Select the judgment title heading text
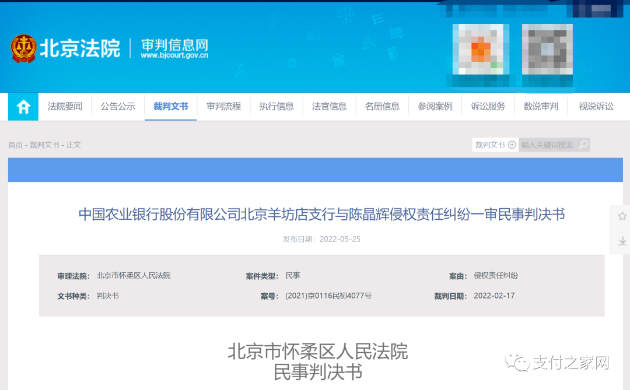Image resolution: width=630 pixels, height=390 pixels. click(321, 214)
